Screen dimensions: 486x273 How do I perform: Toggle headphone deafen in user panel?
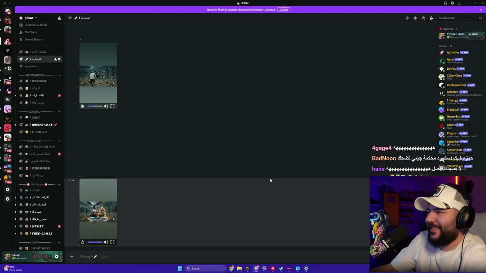click(x=46, y=257)
